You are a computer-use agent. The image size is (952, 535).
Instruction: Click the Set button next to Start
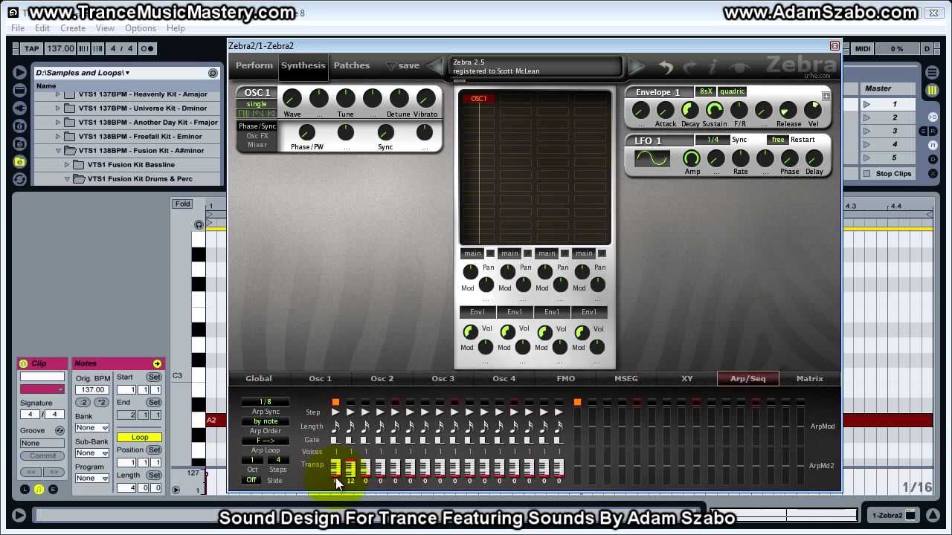pos(154,377)
